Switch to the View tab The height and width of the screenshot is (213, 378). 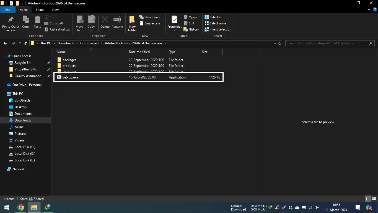click(x=55, y=9)
